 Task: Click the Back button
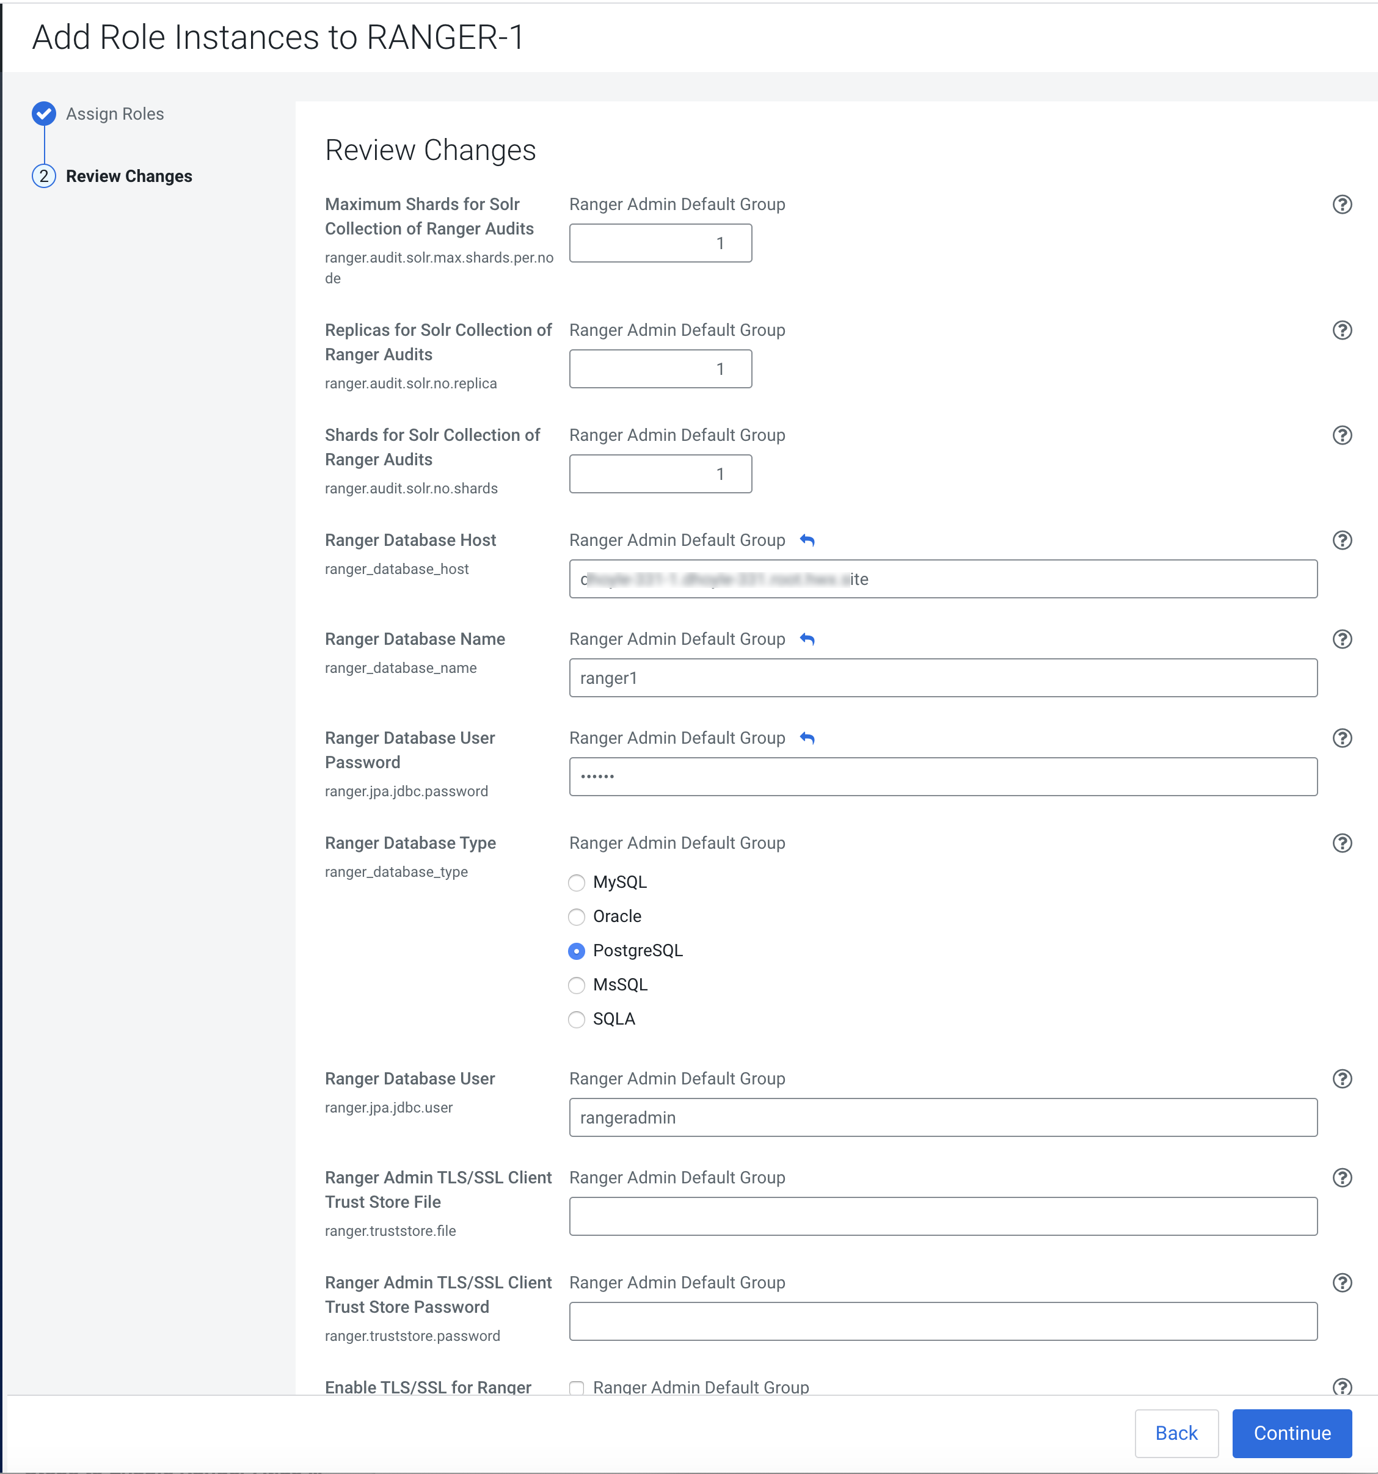click(1176, 1432)
